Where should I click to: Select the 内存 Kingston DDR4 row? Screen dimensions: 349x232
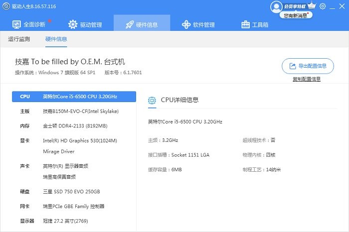(x=74, y=126)
